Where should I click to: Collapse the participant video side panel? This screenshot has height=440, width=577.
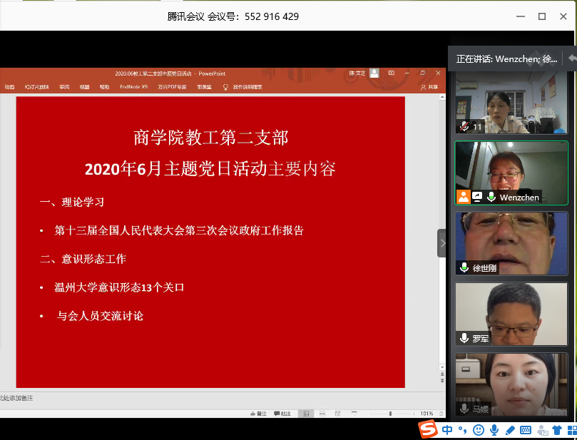point(442,243)
